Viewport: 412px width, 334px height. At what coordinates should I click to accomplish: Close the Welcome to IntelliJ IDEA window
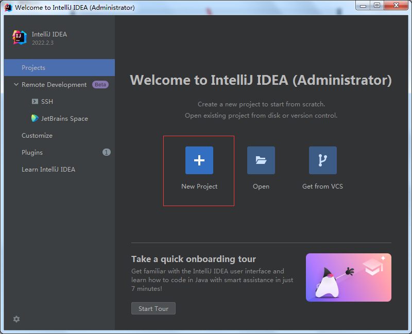396,5
